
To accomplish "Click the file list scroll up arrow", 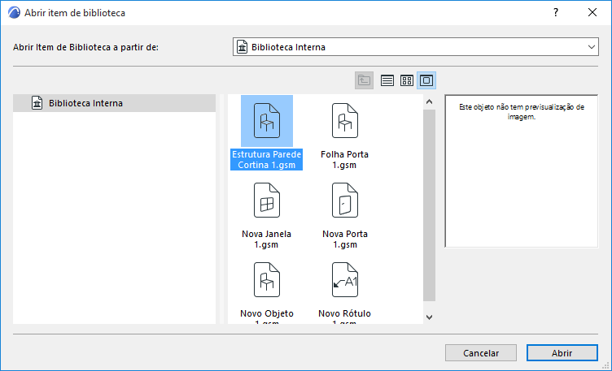I will [430, 102].
